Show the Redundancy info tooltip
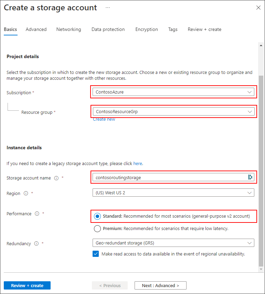 point(36,243)
